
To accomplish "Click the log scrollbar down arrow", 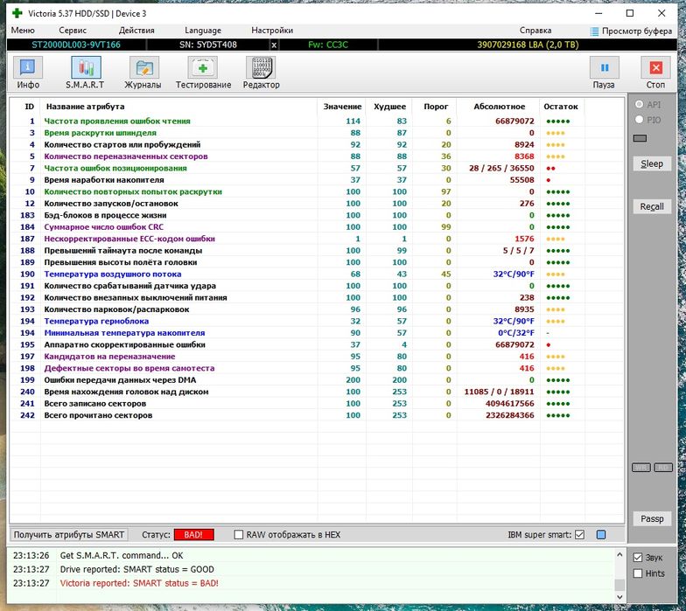I will (619, 596).
